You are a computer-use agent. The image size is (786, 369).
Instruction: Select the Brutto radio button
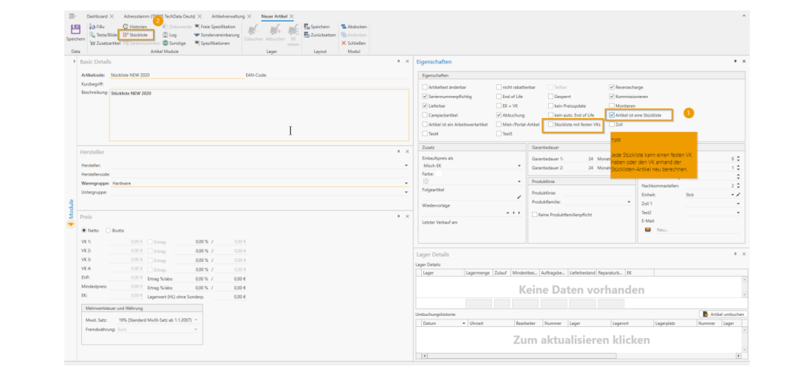(x=109, y=230)
